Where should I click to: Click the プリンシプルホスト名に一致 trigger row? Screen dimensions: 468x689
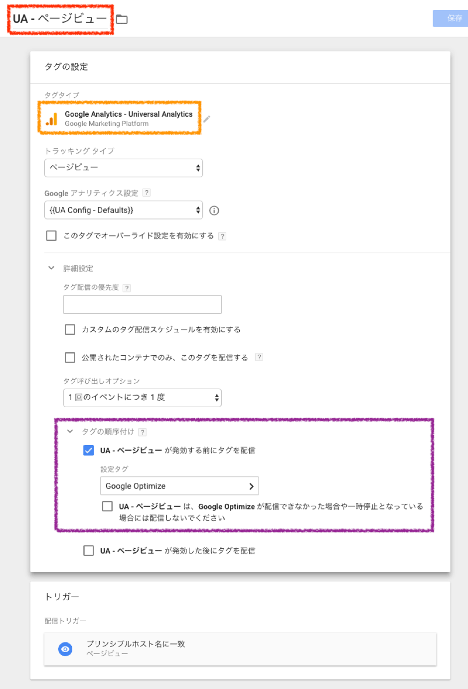click(x=240, y=649)
